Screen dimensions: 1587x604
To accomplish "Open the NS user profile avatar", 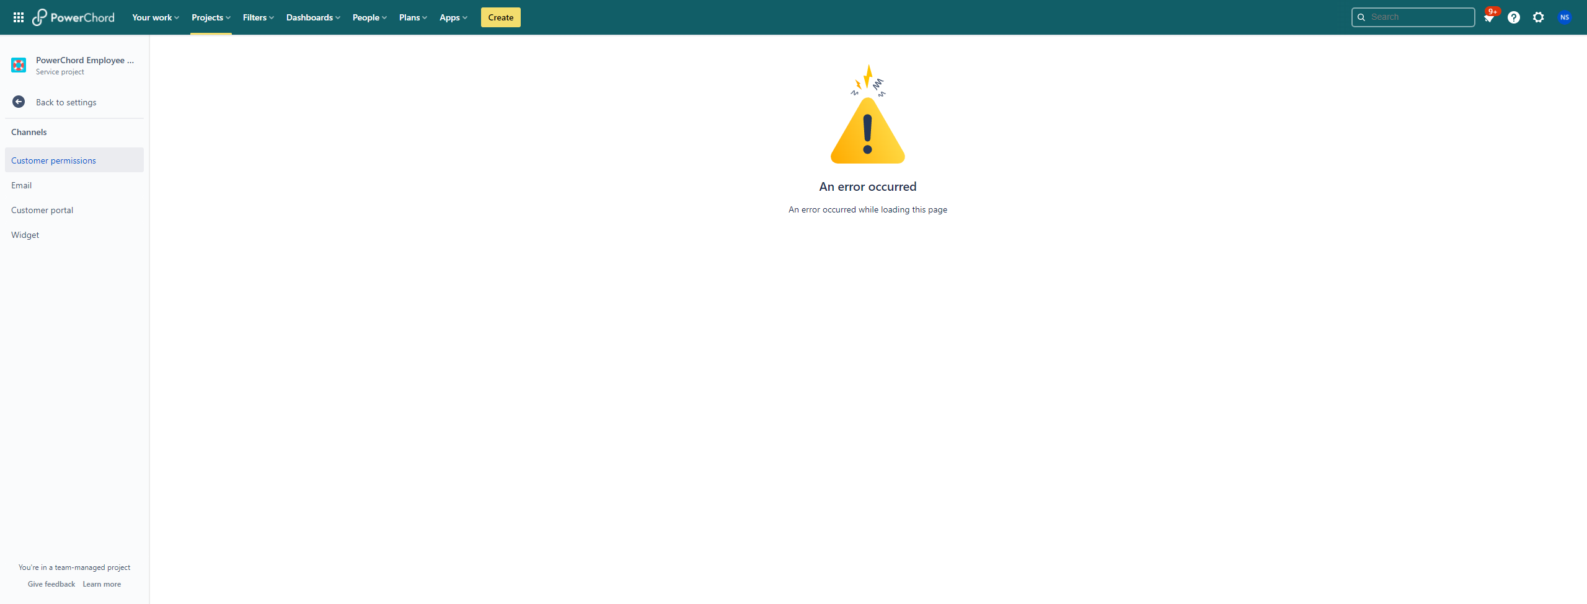I will click(x=1565, y=17).
